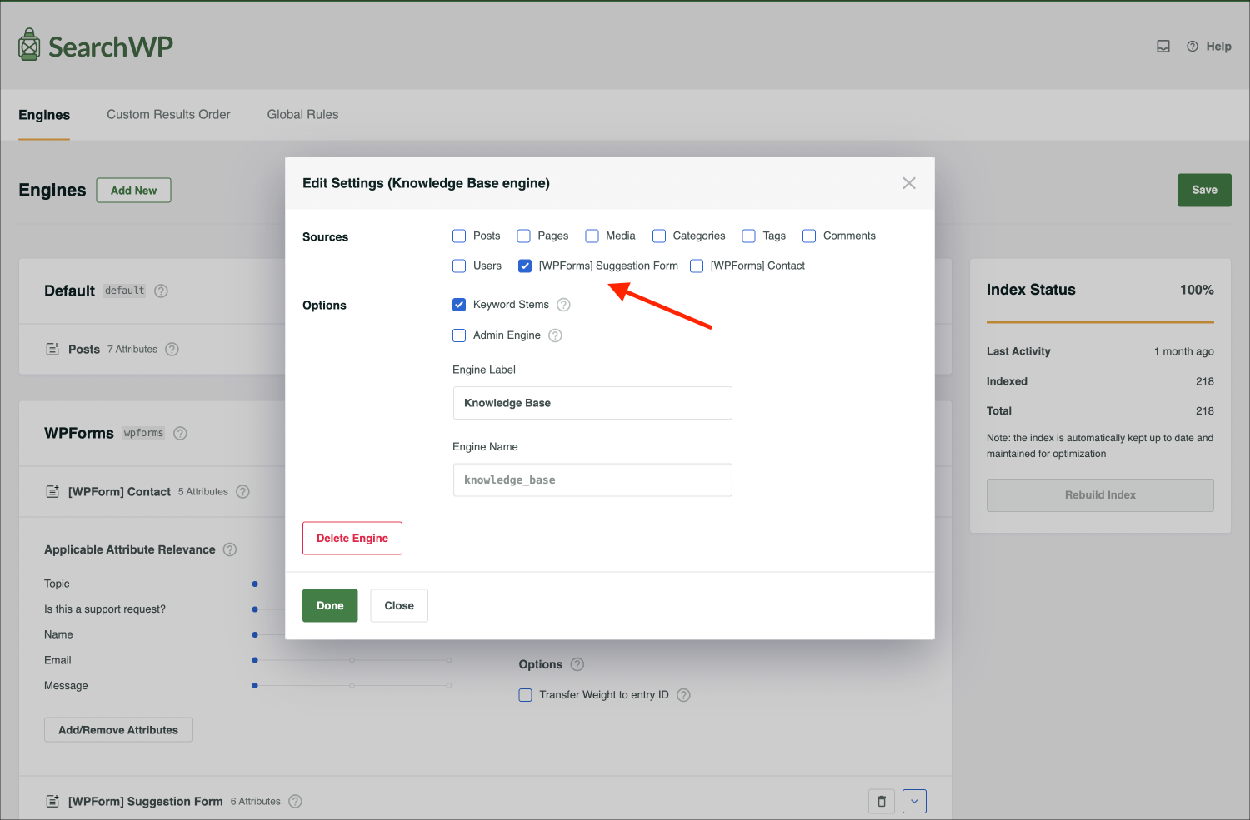Image resolution: width=1250 pixels, height=820 pixels.
Task: Enable the Categories source checkbox
Action: point(659,236)
